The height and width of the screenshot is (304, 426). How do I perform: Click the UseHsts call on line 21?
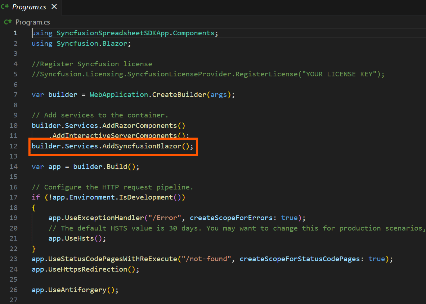[77, 238]
